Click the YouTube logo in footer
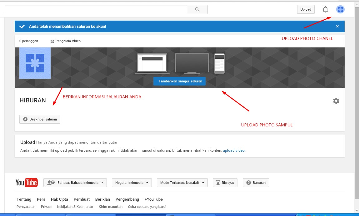 tap(27, 183)
